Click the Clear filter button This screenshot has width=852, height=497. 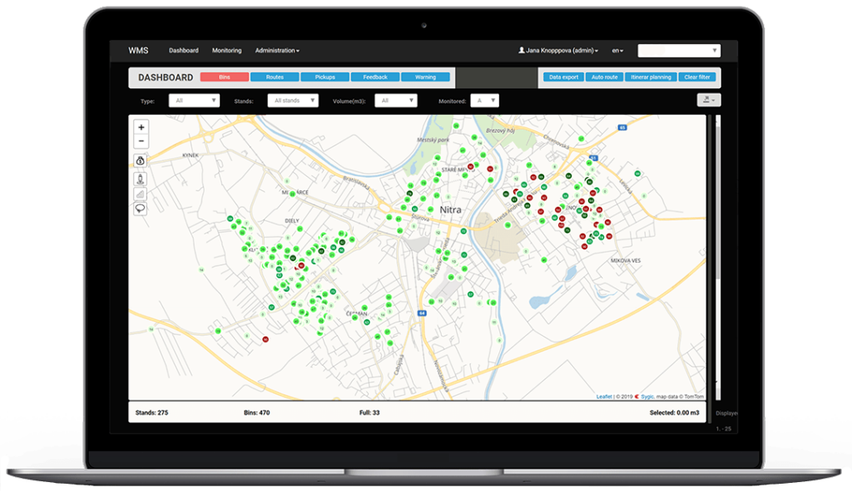coord(698,76)
